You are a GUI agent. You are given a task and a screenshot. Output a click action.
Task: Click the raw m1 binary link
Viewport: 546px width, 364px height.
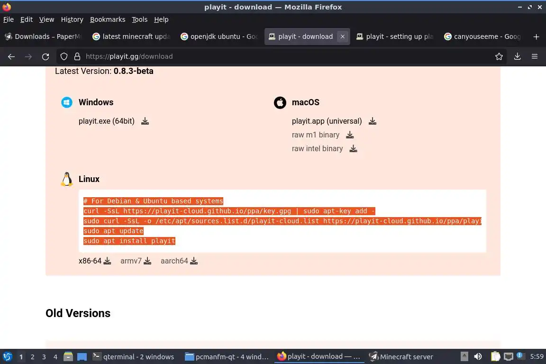pyautogui.click(x=316, y=135)
